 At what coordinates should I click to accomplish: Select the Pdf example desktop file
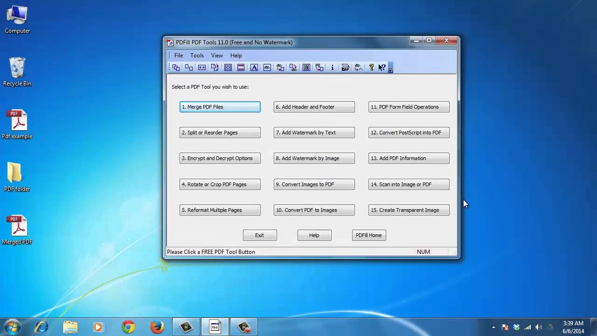[17, 125]
